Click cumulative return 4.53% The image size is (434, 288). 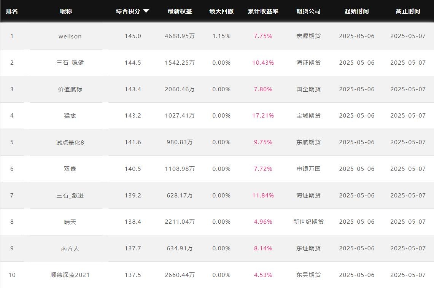(x=263, y=275)
